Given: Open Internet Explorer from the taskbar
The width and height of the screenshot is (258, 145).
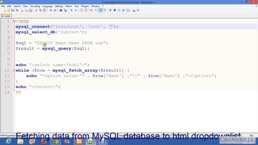Looking at the screenshot, I should point(8,141).
